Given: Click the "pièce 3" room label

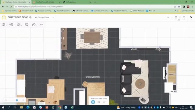Looking at the screenshot, I should click(x=172, y=74).
